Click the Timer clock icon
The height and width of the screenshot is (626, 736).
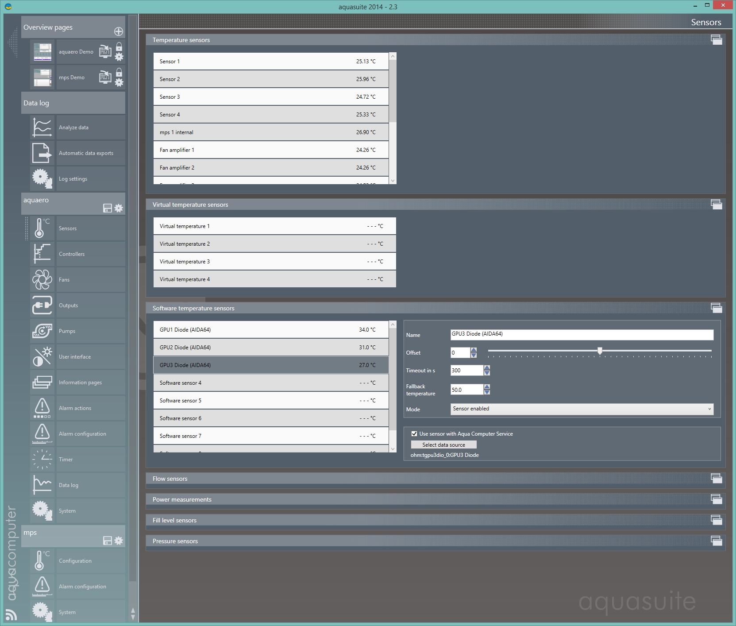click(x=42, y=460)
